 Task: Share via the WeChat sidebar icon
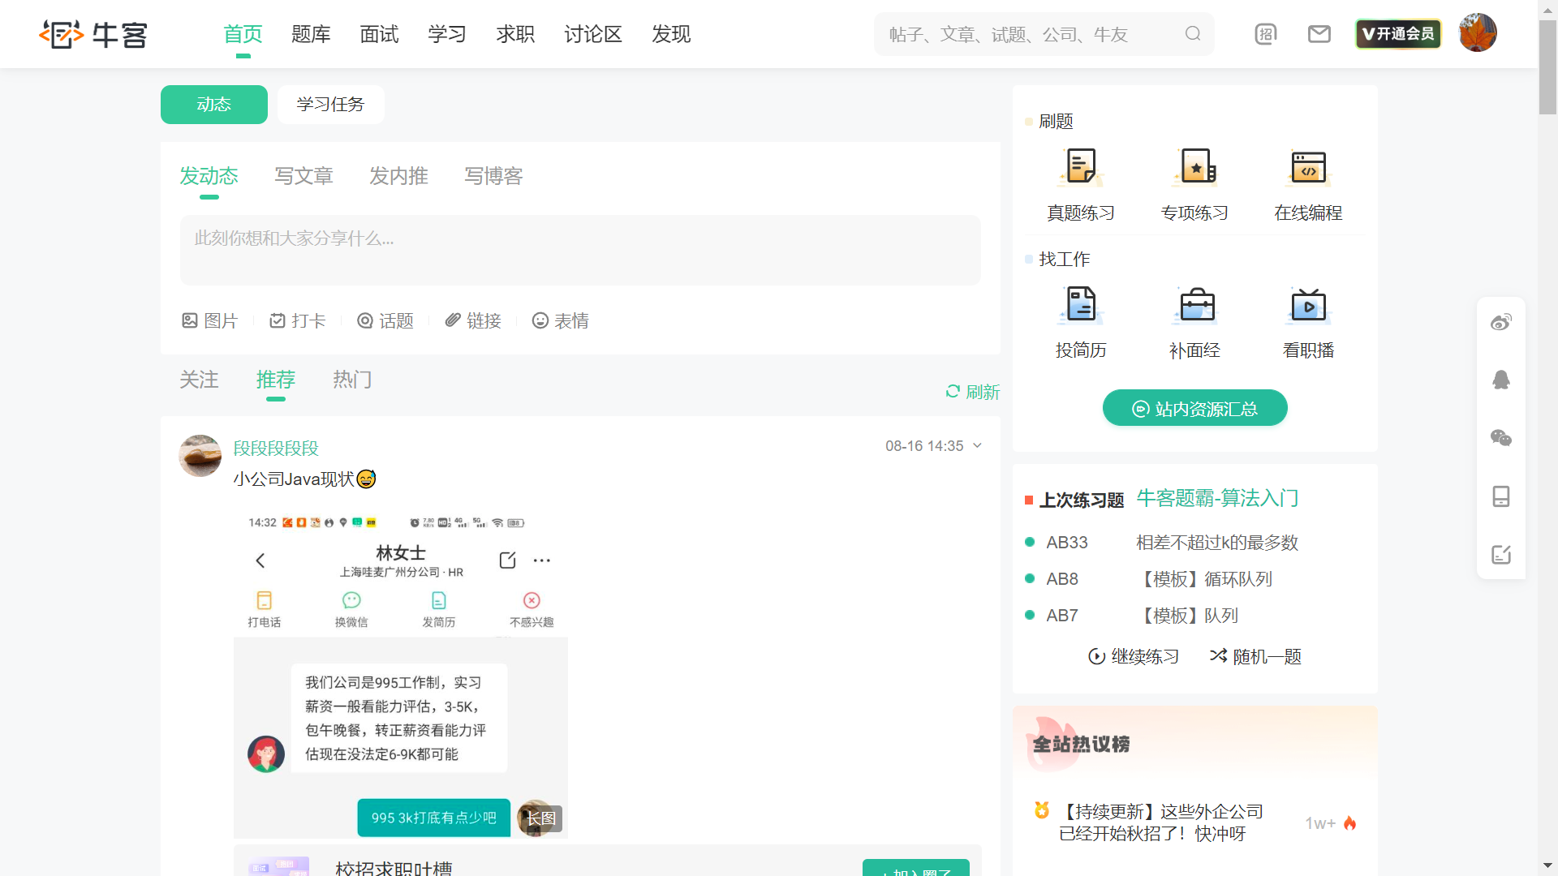coord(1500,438)
